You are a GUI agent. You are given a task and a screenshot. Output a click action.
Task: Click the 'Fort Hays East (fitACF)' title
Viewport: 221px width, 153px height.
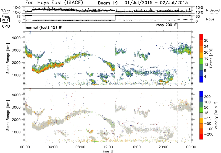(54, 3)
